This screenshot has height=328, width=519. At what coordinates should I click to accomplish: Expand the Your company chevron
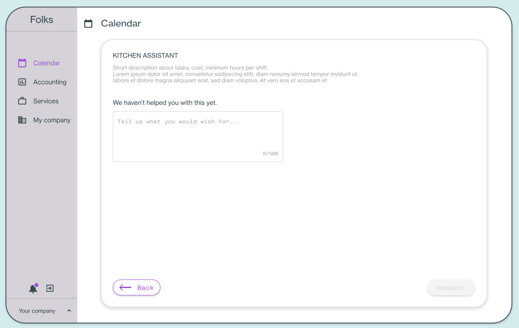(69, 311)
